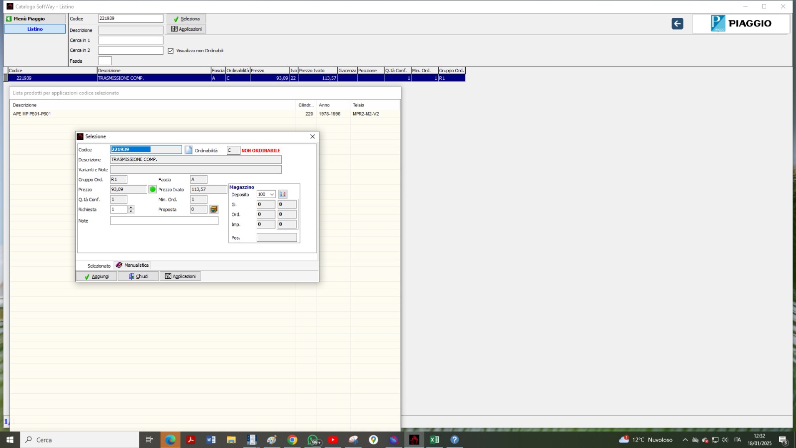This screenshot has height=448, width=796.
Task: Switch to the Manualistica tab
Action: pos(132,265)
